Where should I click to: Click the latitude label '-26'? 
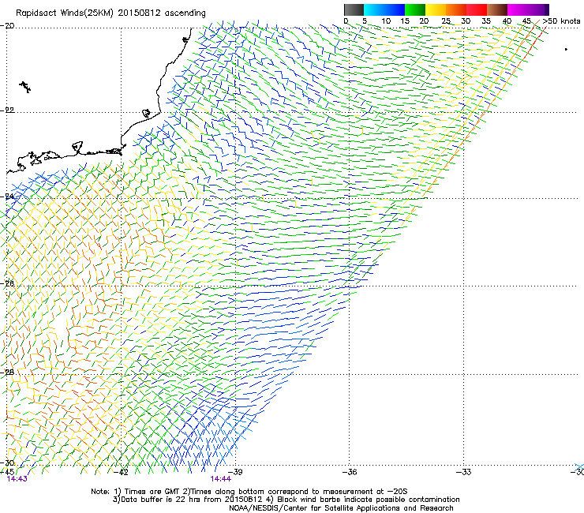tap(7, 283)
